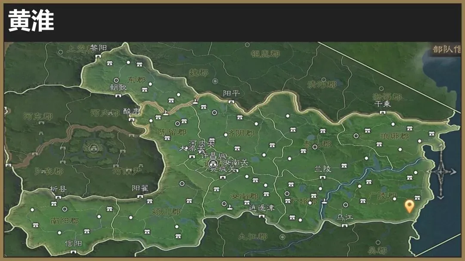The height and width of the screenshot is (261, 465).
Task: Click the ringed city marker in 九江郡
Action: point(282,237)
